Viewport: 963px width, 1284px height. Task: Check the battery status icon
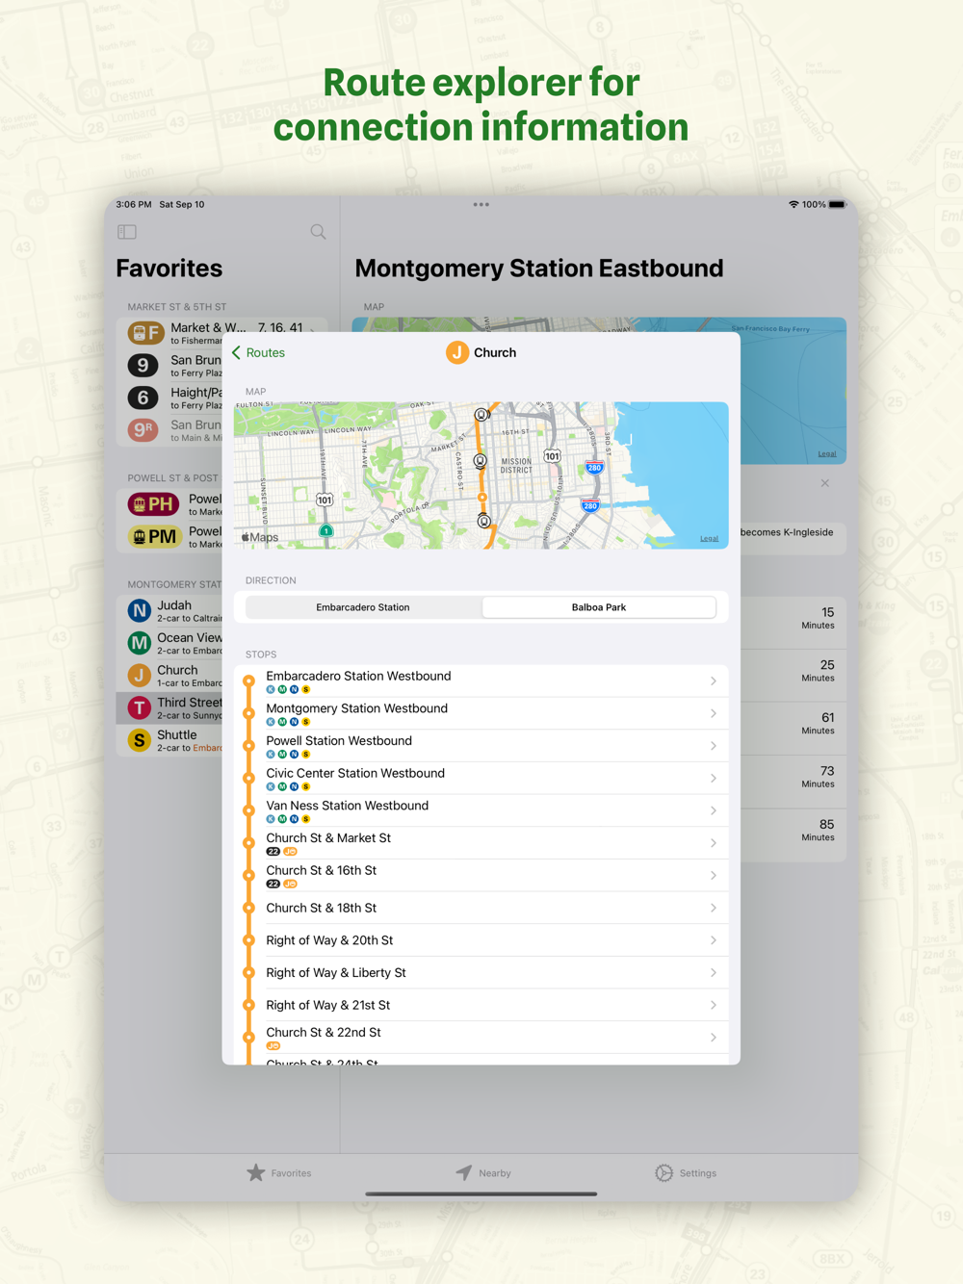(837, 204)
